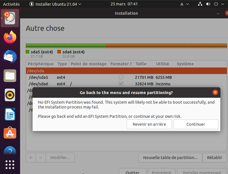228x174 pixels.
Task: Open the Installer Ubuntu 21.04 app menu
Action: 55,4
